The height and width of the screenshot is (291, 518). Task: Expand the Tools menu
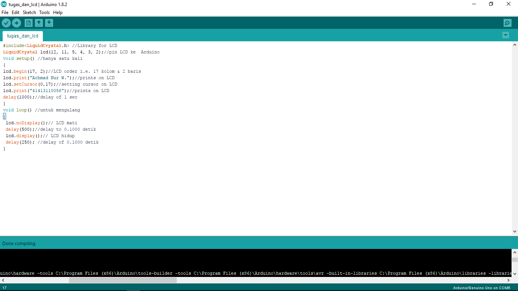pyautogui.click(x=44, y=13)
